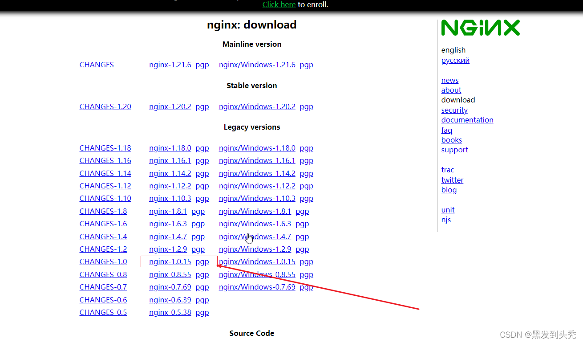The image size is (583, 343).
Task: Open CHANGES-1.20 link
Action: tap(105, 106)
